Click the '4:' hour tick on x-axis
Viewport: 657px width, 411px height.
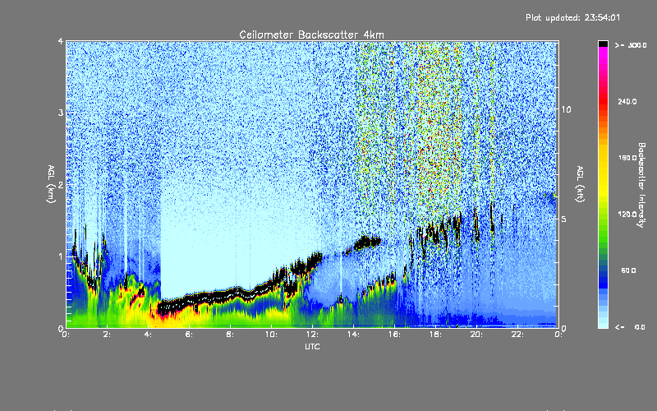[x=148, y=335]
